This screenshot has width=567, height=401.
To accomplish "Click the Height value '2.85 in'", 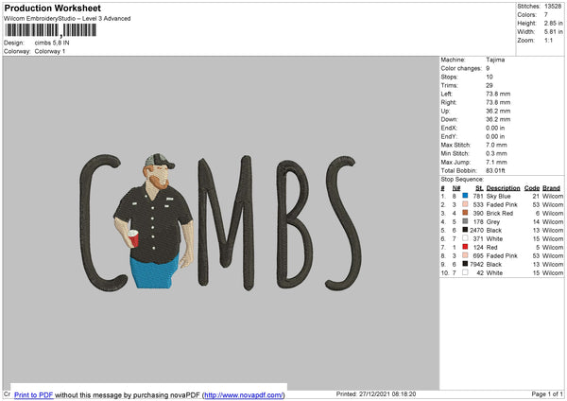I will coord(553,23).
